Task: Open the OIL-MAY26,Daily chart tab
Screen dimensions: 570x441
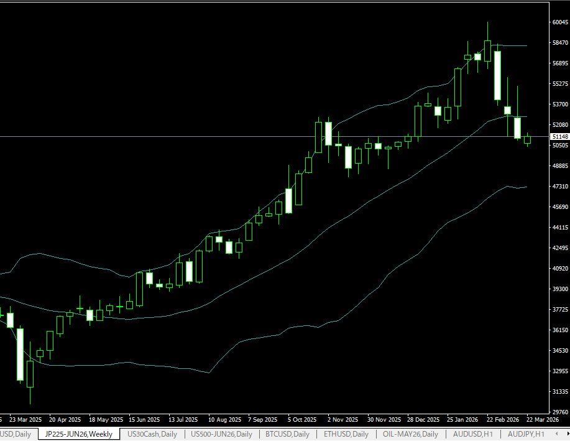Action: coord(410,434)
